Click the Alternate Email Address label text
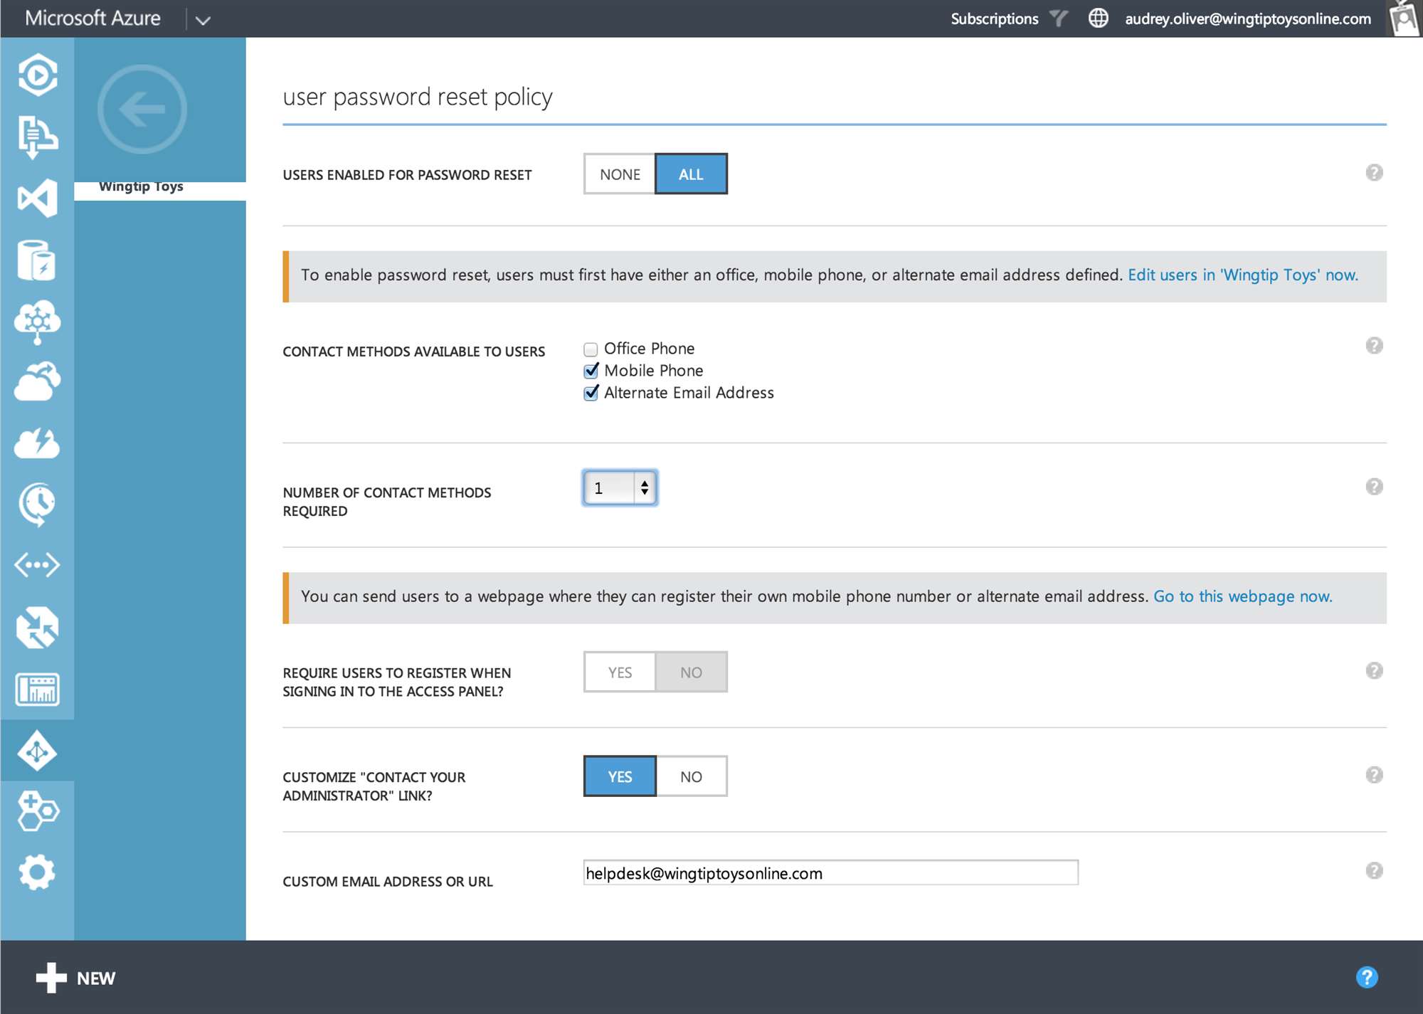Screen dimensions: 1423x1014 pos(689,393)
